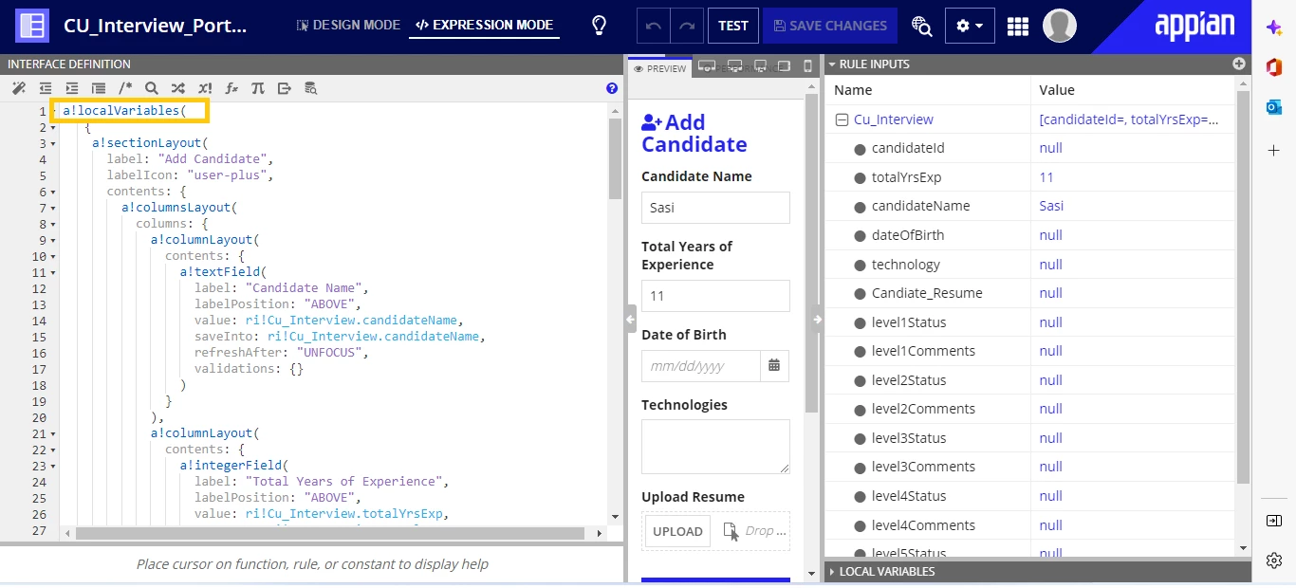Select the phone preview size icon

pyautogui.click(x=808, y=65)
